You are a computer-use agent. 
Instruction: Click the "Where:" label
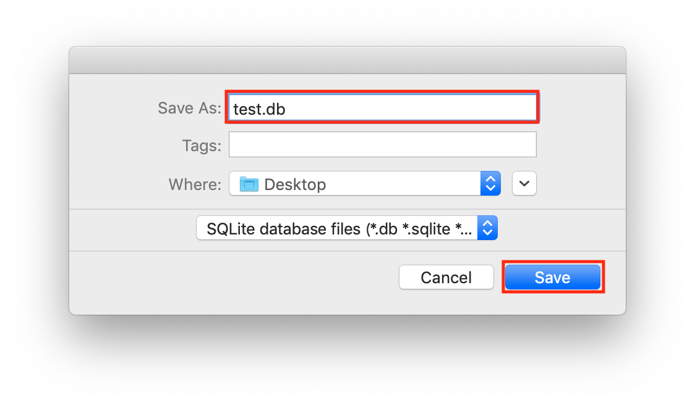[x=195, y=184]
